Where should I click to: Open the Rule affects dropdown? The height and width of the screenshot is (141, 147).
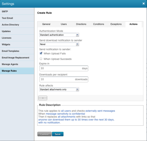[x=59, y=89]
